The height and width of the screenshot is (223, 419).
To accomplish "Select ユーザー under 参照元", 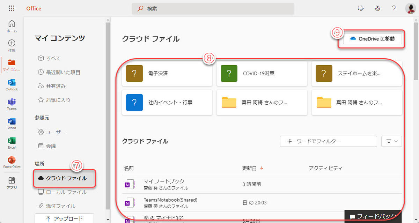I will pyautogui.click(x=52, y=132).
